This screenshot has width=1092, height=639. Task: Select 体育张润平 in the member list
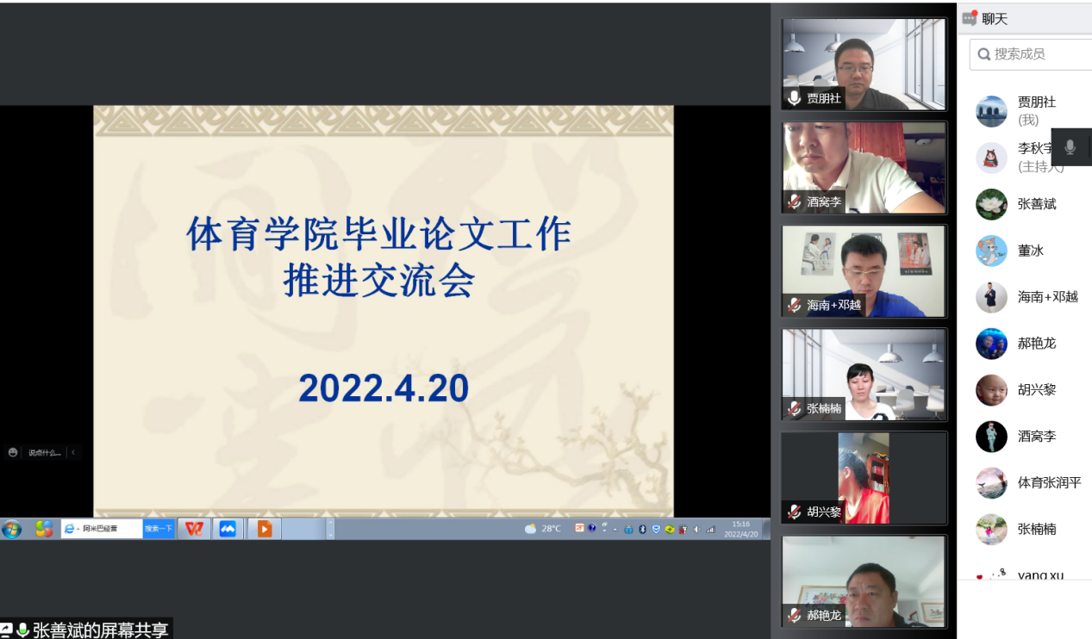pyautogui.click(x=1048, y=482)
